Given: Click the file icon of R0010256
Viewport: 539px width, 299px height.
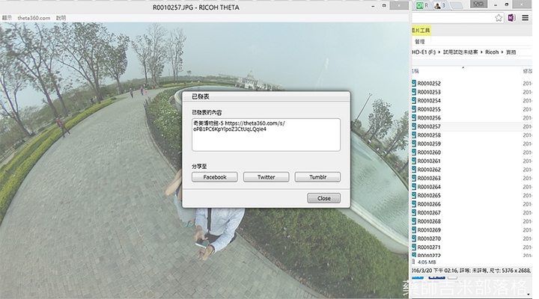Looking at the screenshot, I should pos(414,118).
